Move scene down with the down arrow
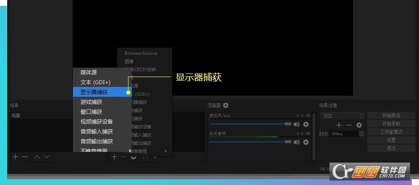419x185 pixels. [x=47, y=157]
